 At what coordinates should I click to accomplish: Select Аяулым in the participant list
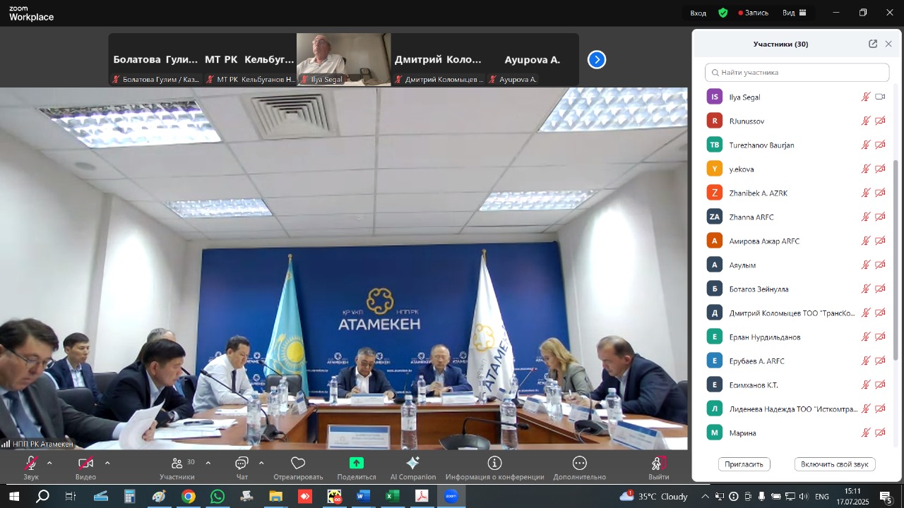coord(797,265)
